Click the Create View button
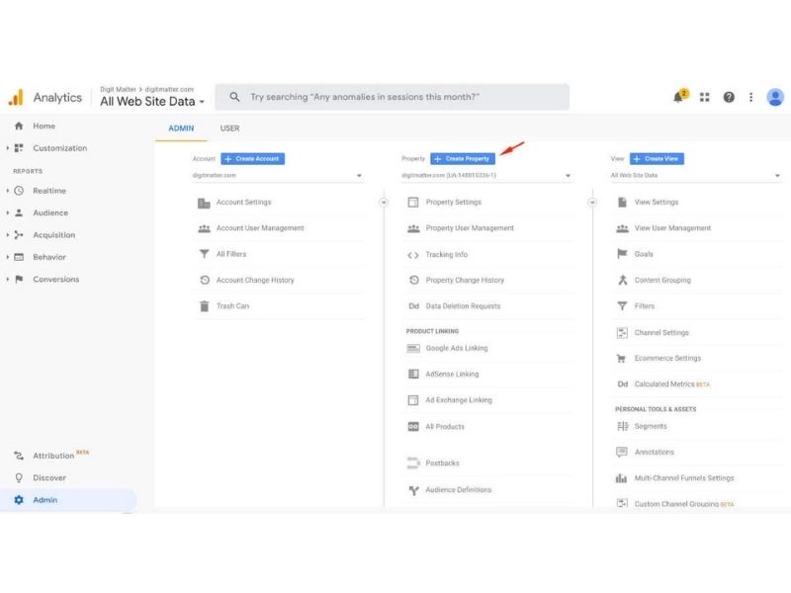Viewport: 791px width, 593px height. click(x=657, y=159)
